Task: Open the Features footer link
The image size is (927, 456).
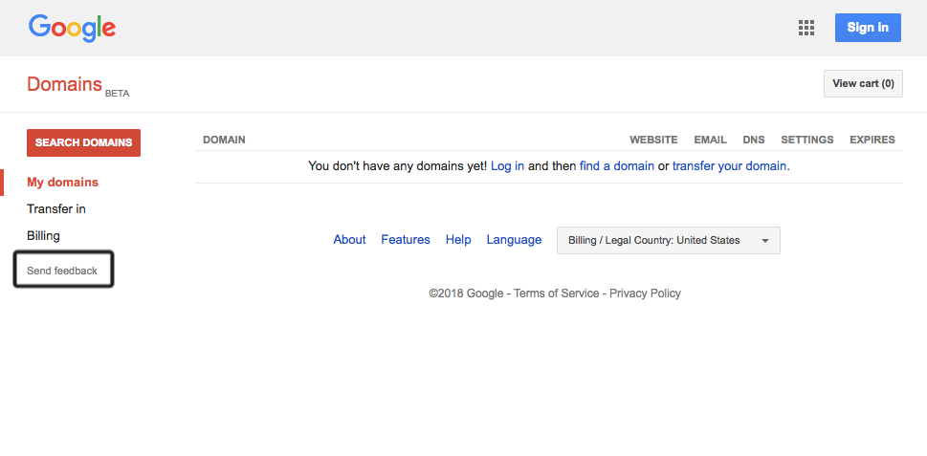Action: pyautogui.click(x=406, y=240)
